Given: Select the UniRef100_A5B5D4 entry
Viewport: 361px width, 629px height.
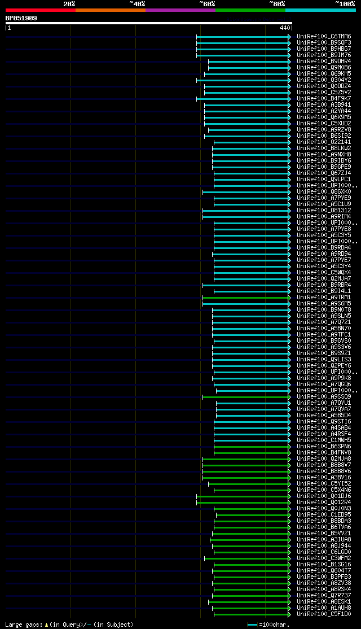Looking at the screenshot, I should click(x=324, y=416).
